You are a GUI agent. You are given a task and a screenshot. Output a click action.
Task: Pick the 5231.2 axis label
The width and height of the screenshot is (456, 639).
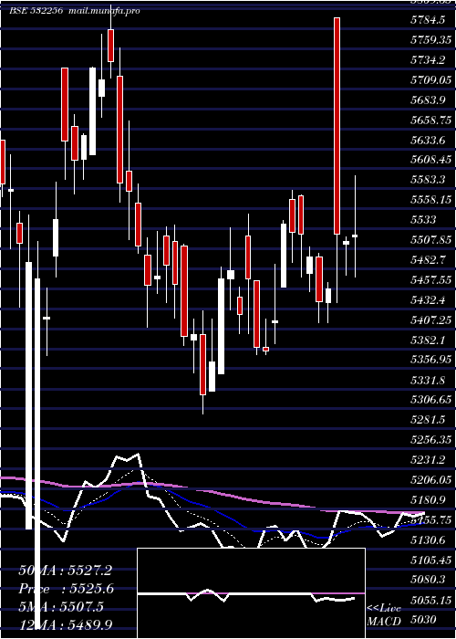click(428, 460)
